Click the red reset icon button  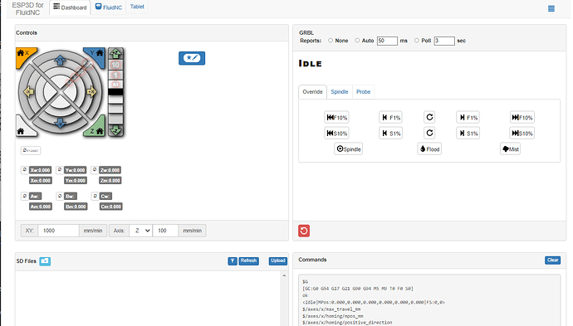point(304,231)
